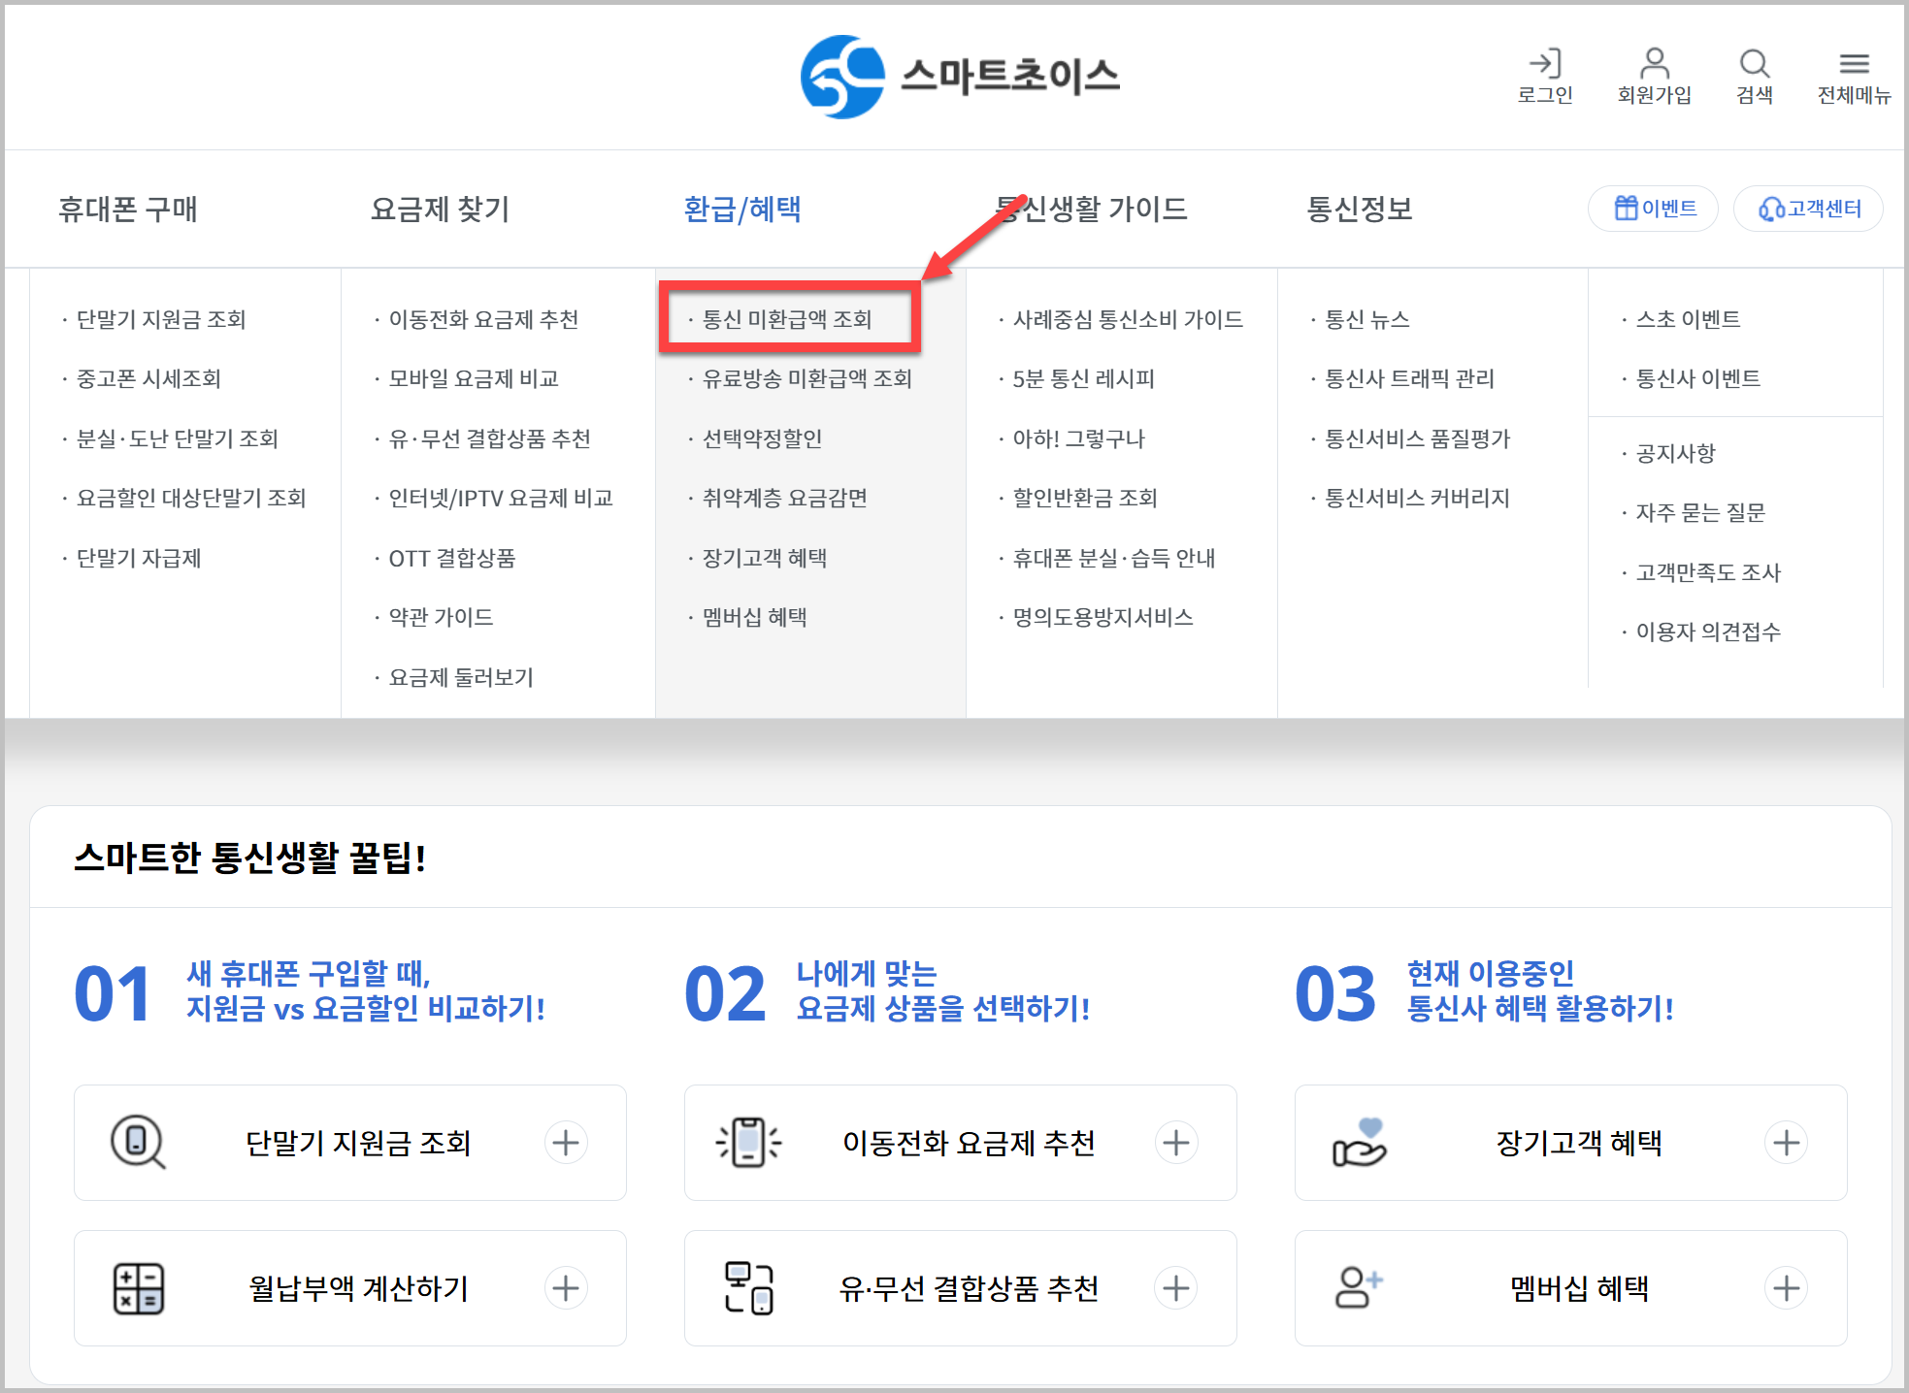
Task: Expand the plus on 유·무선 결합상품 추천 card
Action: [1176, 1288]
